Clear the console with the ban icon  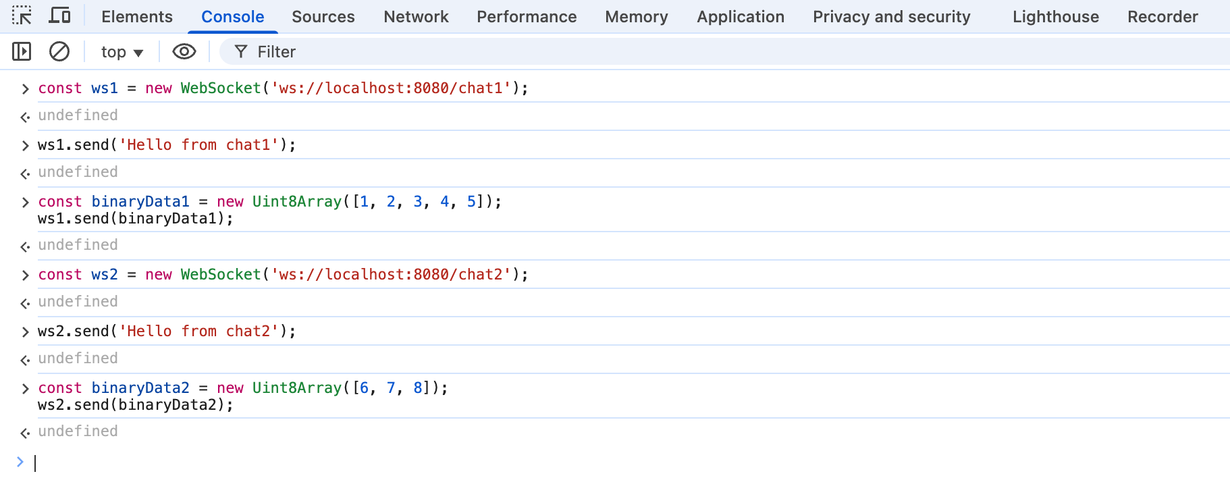[59, 51]
